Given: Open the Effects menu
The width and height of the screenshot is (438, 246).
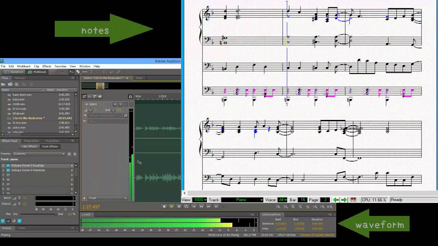Looking at the screenshot, I should (47, 66).
